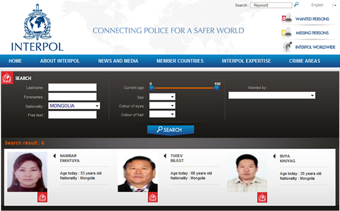Open the Wanted Persons red icon
Image resolution: width=340 pixels, height=211 pixels.
[287, 18]
